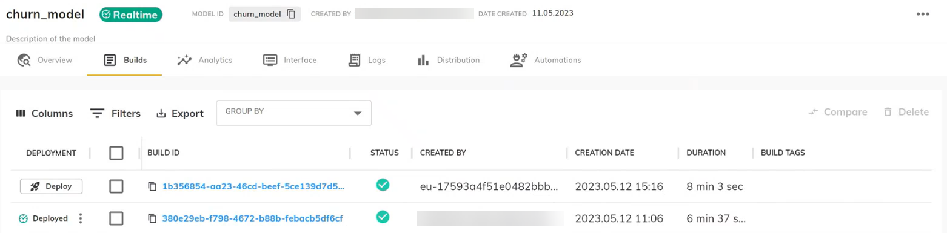Deploy build 1b356854
The image size is (947, 233).
click(51, 186)
